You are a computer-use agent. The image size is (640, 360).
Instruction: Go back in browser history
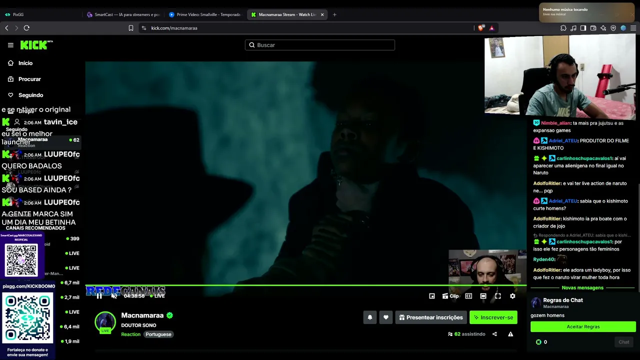coord(6,28)
